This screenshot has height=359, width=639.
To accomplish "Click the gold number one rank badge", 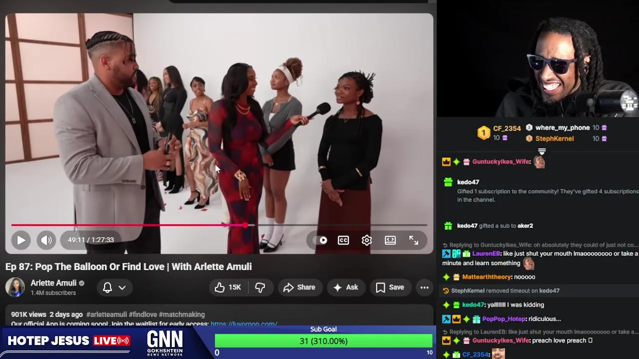I will click(483, 133).
